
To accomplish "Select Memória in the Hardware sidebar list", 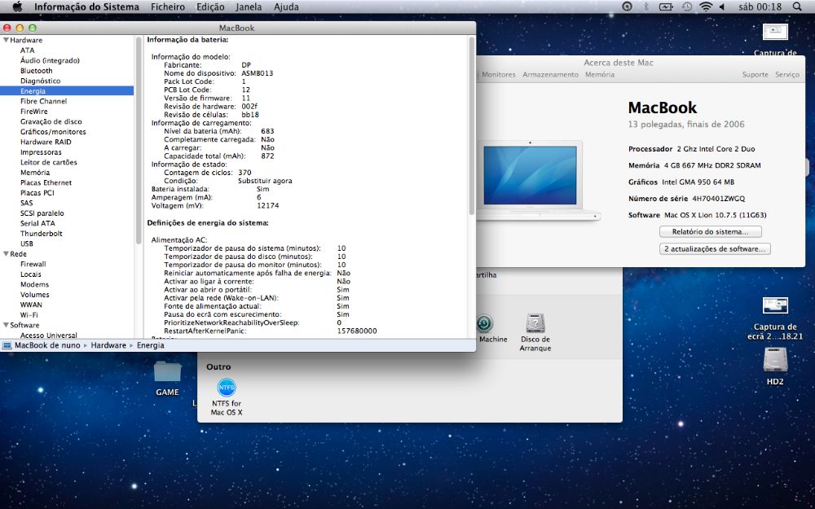I will (x=35, y=173).
